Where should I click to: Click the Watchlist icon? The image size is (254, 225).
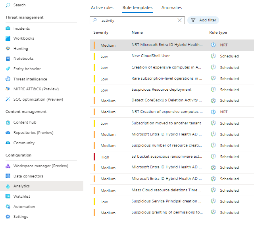[x=8, y=196]
